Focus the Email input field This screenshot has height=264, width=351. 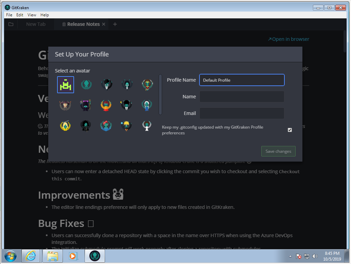click(x=242, y=113)
